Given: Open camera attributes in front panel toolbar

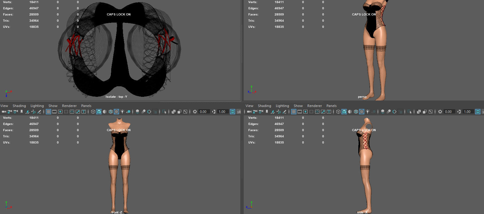Looking at the screenshot, I should pos(15,112).
